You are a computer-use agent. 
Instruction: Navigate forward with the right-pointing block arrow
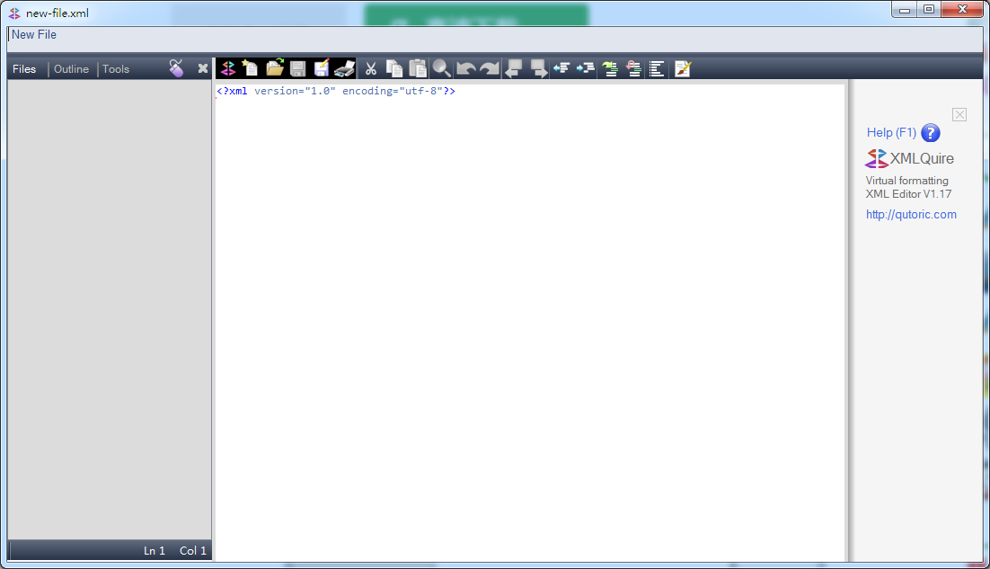point(538,69)
